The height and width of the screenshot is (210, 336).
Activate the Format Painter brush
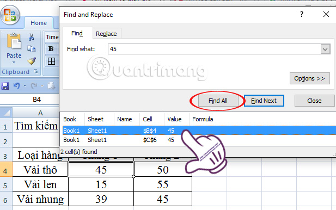pyautogui.click(x=32, y=61)
